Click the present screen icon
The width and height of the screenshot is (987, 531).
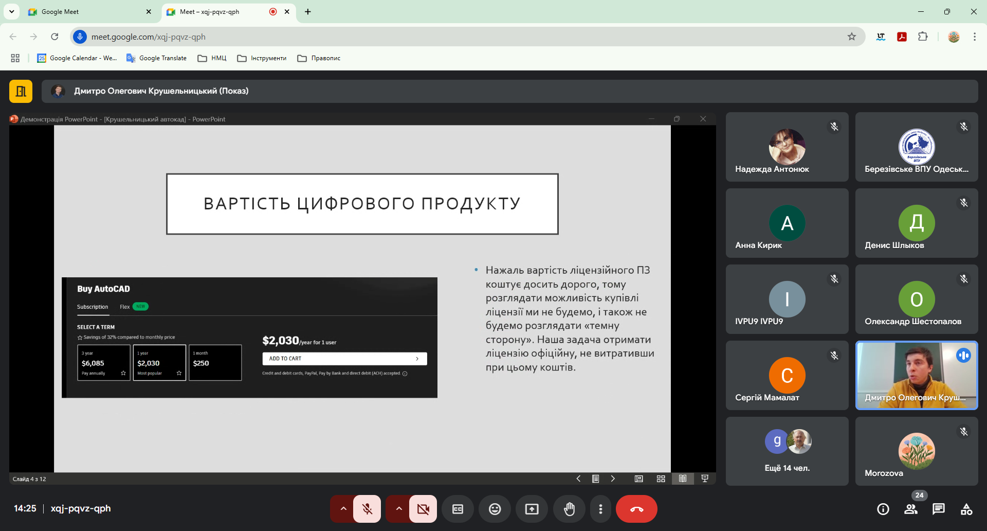532,509
